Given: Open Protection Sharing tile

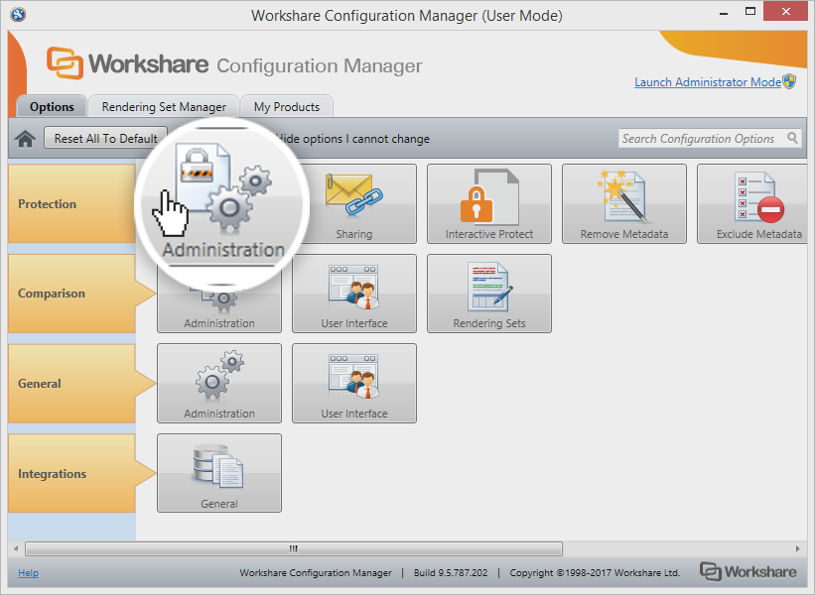Looking at the screenshot, I should [354, 203].
